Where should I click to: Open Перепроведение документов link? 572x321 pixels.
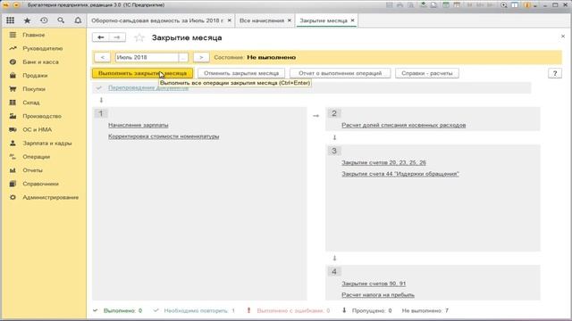coord(148,87)
